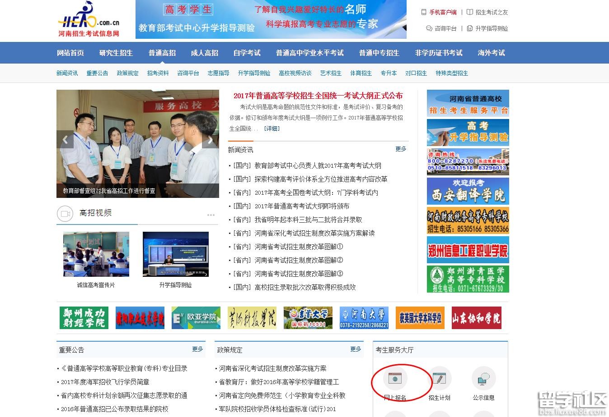Expand 新闻资讯 list via 更多
The width and height of the screenshot is (609, 417).
pyautogui.click(x=401, y=149)
